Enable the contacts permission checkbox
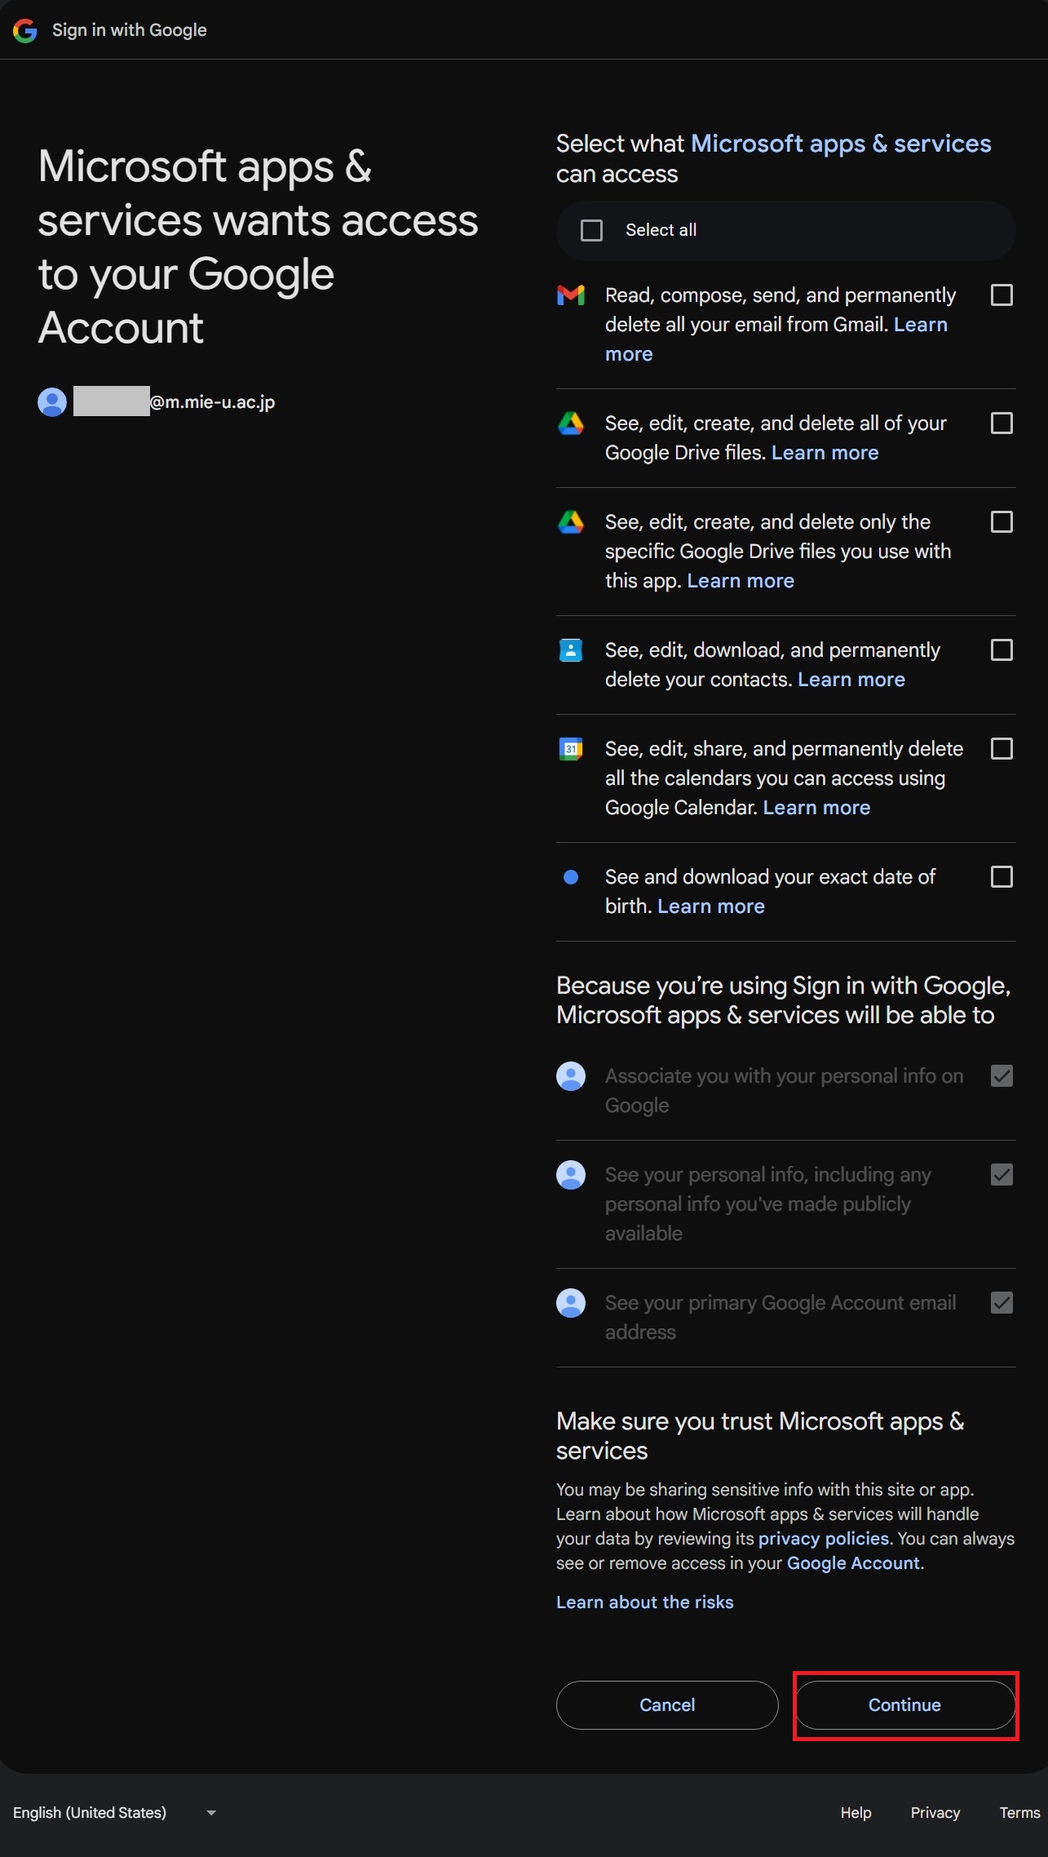Image resolution: width=1048 pixels, height=1857 pixels. pyautogui.click(x=1002, y=650)
